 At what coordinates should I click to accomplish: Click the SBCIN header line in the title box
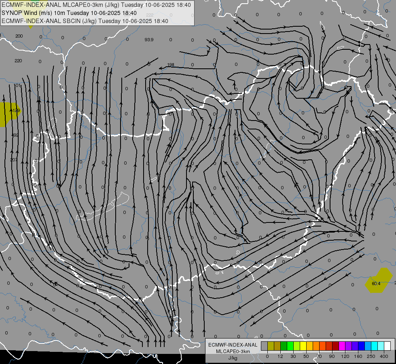click(x=85, y=21)
